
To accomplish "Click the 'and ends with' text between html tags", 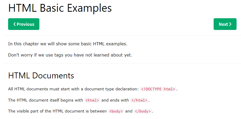I will point(115,100).
